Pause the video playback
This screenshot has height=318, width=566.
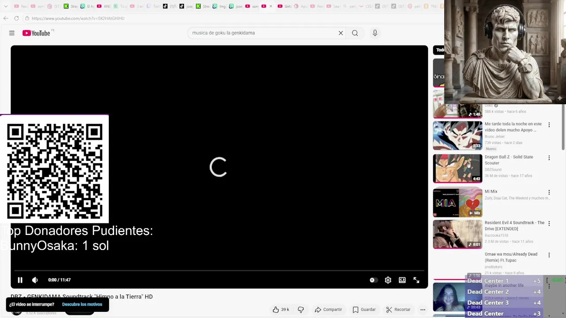[x=20, y=280]
